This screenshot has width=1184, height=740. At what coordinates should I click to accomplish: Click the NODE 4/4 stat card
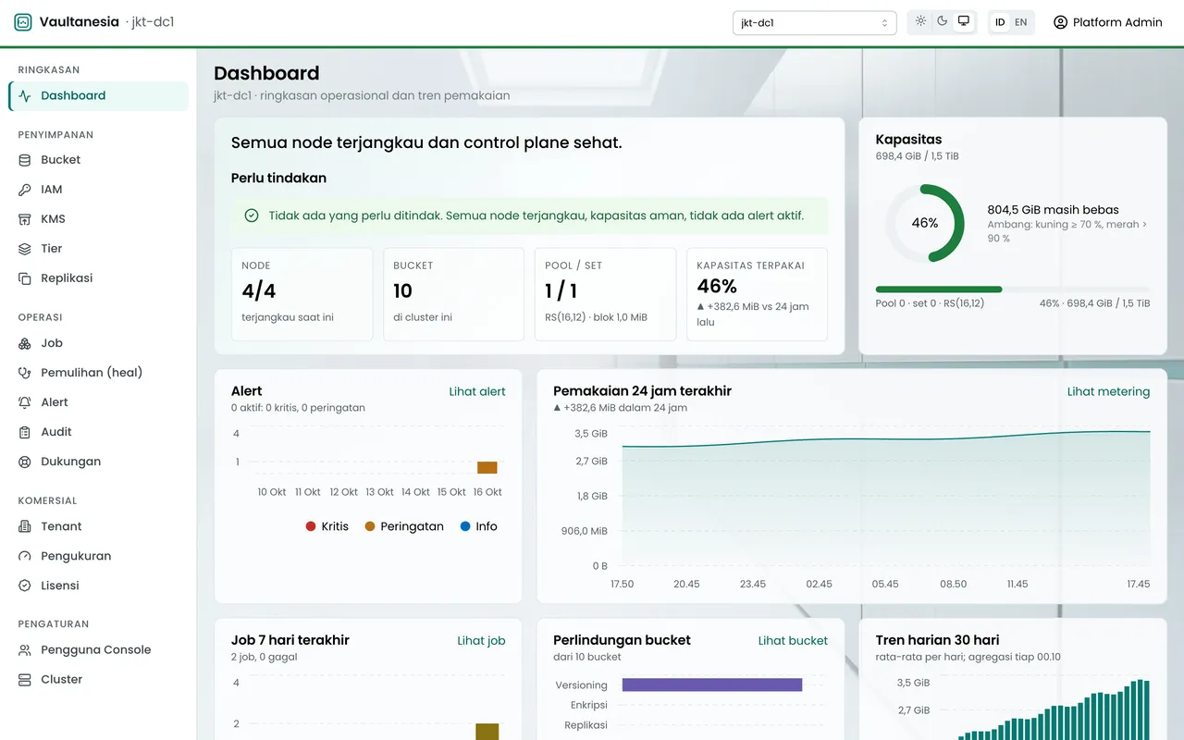(302, 294)
